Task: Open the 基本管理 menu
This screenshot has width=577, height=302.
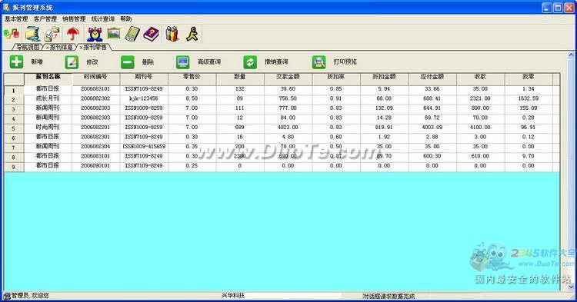Action: (16, 18)
